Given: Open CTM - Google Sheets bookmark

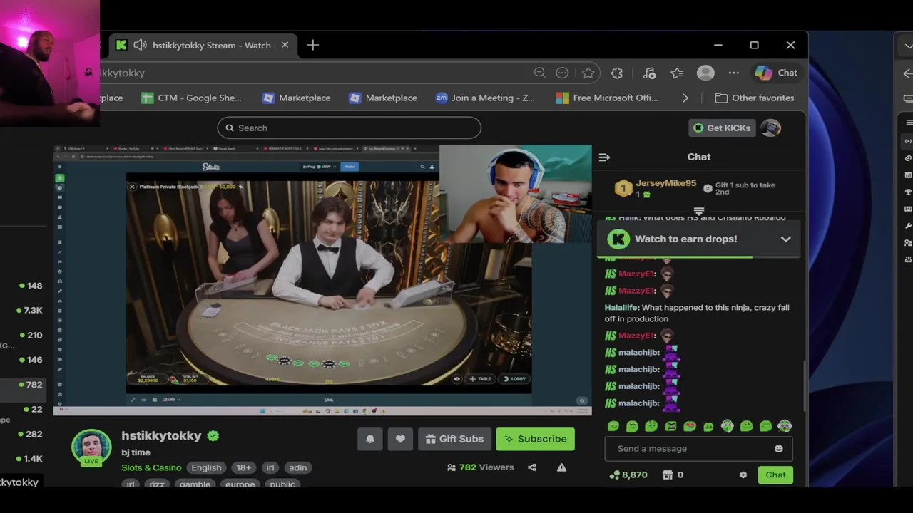Looking at the screenshot, I should click(x=191, y=98).
